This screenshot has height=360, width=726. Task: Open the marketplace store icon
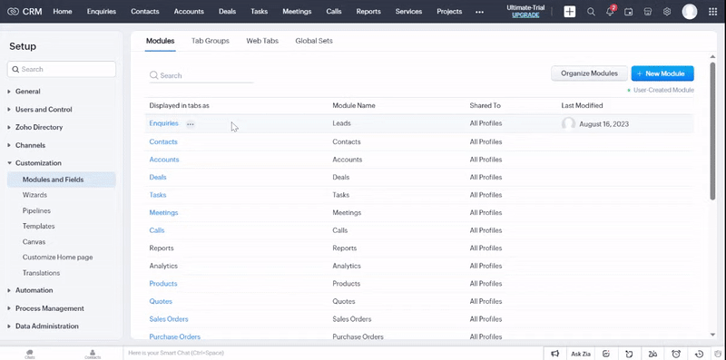tap(648, 12)
